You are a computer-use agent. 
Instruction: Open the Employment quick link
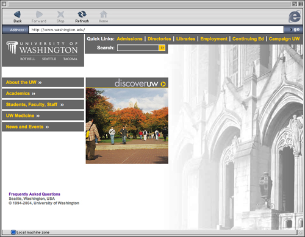(x=213, y=39)
